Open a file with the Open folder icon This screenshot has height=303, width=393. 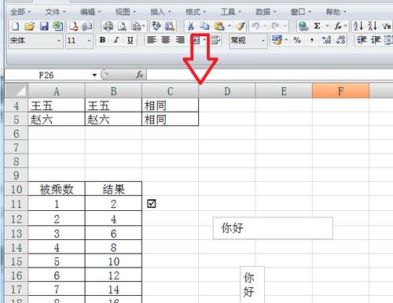pos(30,26)
